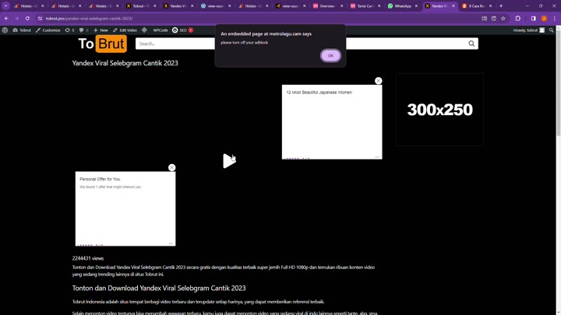Select the URL in the address bar
This screenshot has height=315, width=561.
click(89, 19)
